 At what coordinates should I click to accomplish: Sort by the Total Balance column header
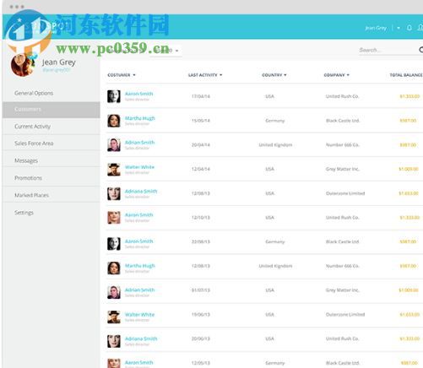(406, 75)
